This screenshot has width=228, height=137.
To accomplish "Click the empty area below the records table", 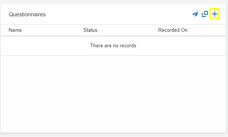I will [113, 93].
